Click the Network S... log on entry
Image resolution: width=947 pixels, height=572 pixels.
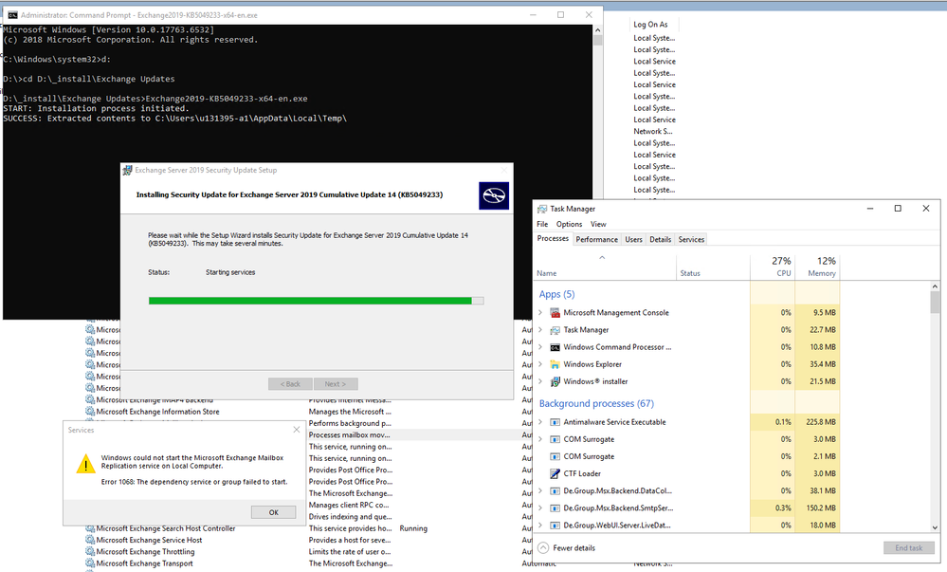pyautogui.click(x=653, y=131)
